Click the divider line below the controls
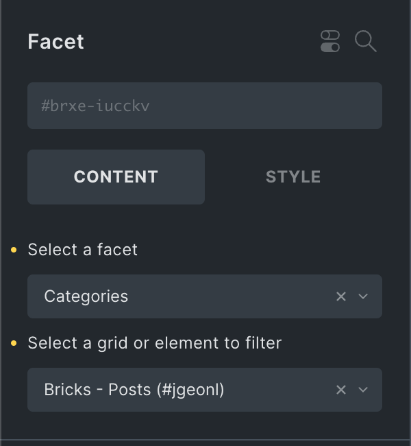This screenshot has width=411, height=446. [206, 440]
